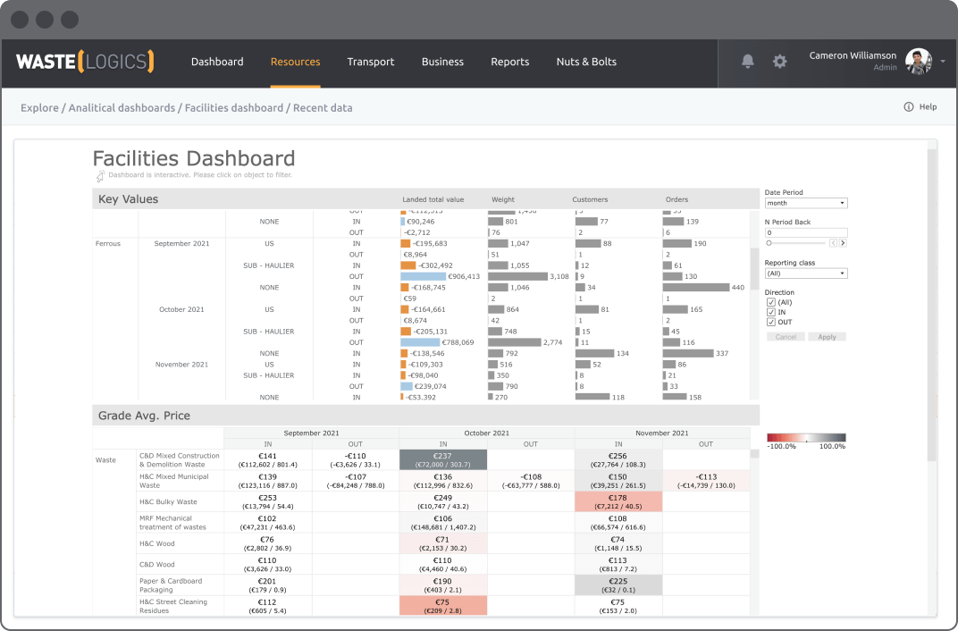The image size is (958, 631).
Task: Click Cameron Williamson's profile avatar
Action: click(918, 62)
